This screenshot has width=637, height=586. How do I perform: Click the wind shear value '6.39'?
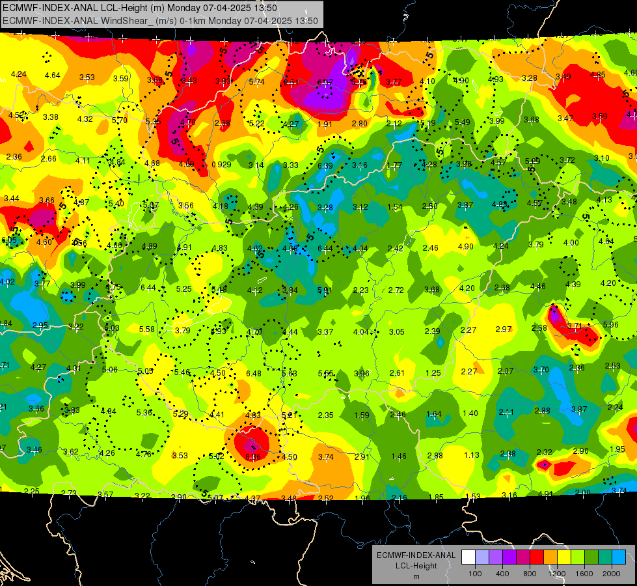click(x=325, y=165)
